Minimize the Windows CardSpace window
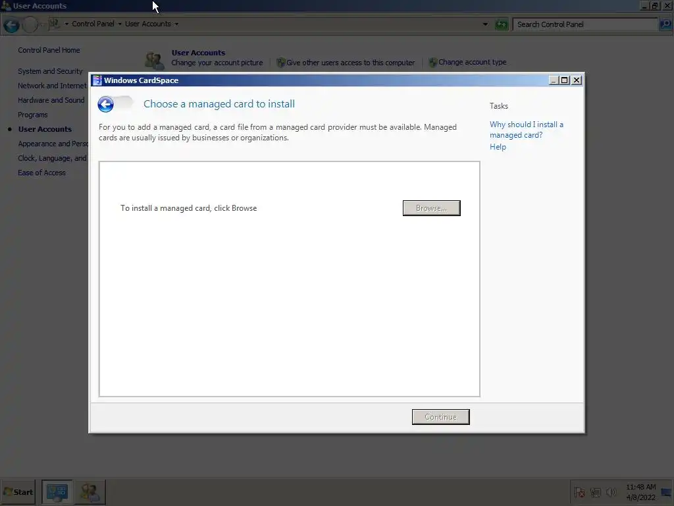The image size is (674, 506). (554, 80)
